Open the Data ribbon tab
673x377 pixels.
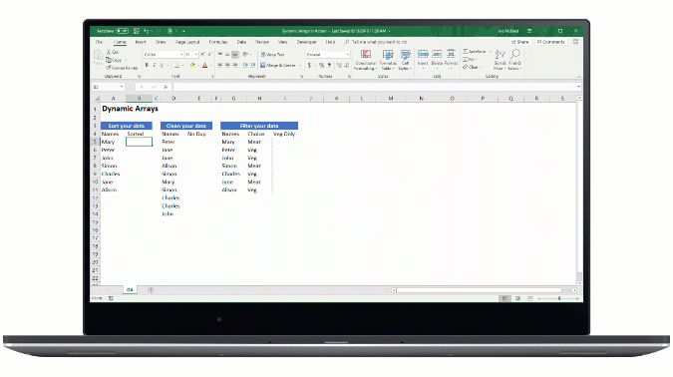point(241,42)
